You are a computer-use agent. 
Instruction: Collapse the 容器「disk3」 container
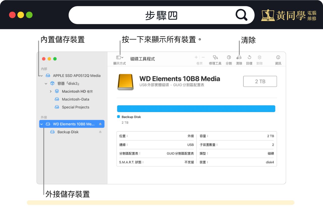click(46, 83)
